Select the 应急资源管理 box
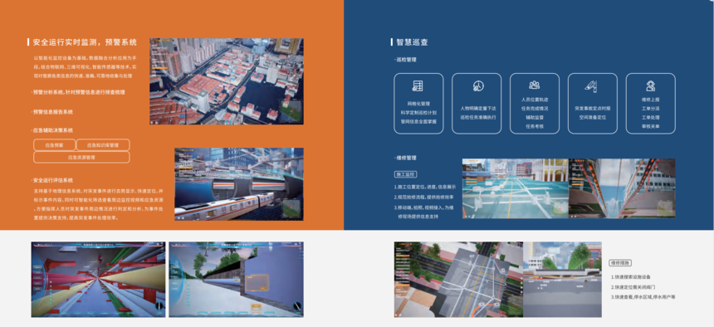This screenshot has height=327, width=714. pyautogui.click(x=81, y=157)
